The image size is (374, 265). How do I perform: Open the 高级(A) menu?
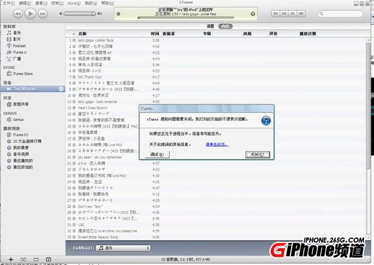point(91,3)
